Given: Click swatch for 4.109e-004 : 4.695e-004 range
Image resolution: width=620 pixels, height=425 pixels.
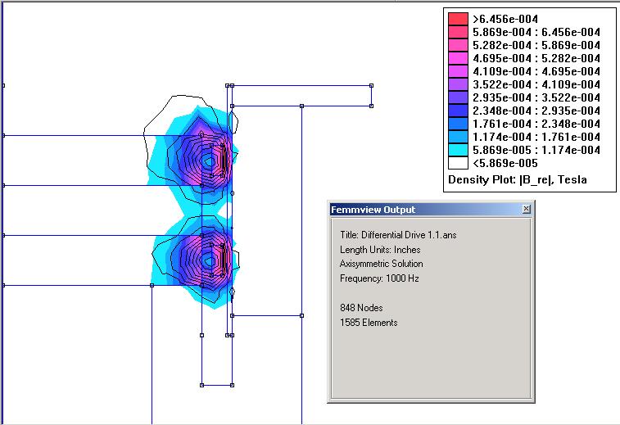Looking at the screenshot, I should click(458, 70).
